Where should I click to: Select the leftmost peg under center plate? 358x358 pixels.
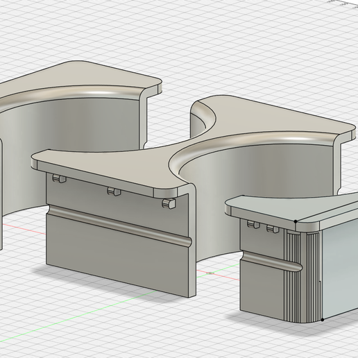pyautogui.click(x=59, y=178)
